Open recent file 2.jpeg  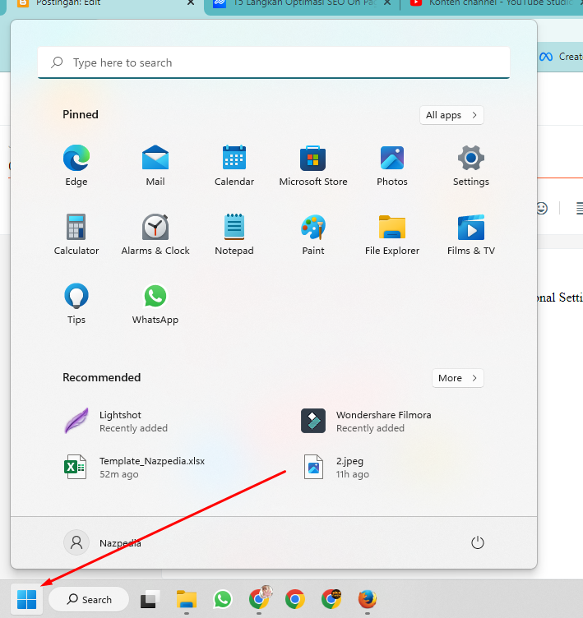pyautogui.click(x=336, y=467)
